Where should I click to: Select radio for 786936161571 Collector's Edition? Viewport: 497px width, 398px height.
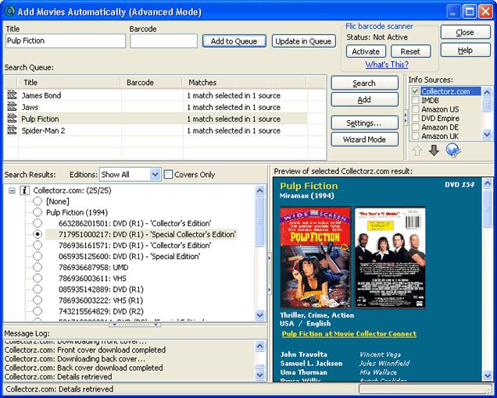[x=38, y=245]
